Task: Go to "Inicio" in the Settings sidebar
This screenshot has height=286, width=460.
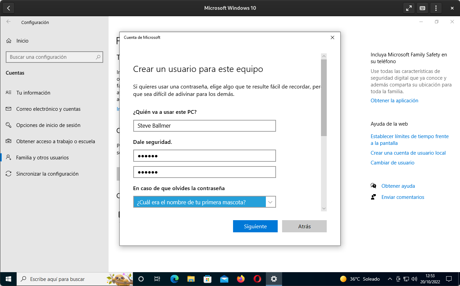Action: (22, 41)
